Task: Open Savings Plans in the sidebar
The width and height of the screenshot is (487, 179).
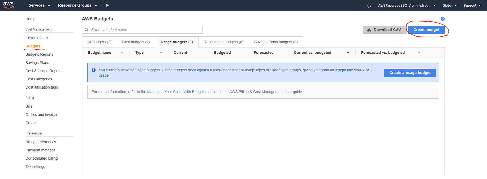Action: pos(37,63)
